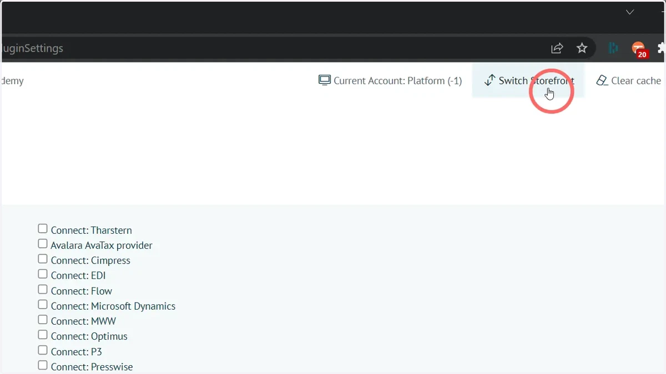Bookmark this page with the star icon
Viewport: 666px width, 374px height.
pos(582,48)
